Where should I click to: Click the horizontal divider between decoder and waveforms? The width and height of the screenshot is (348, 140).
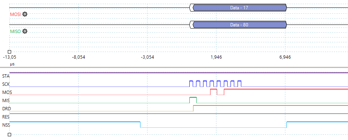(x=174, y=67)
